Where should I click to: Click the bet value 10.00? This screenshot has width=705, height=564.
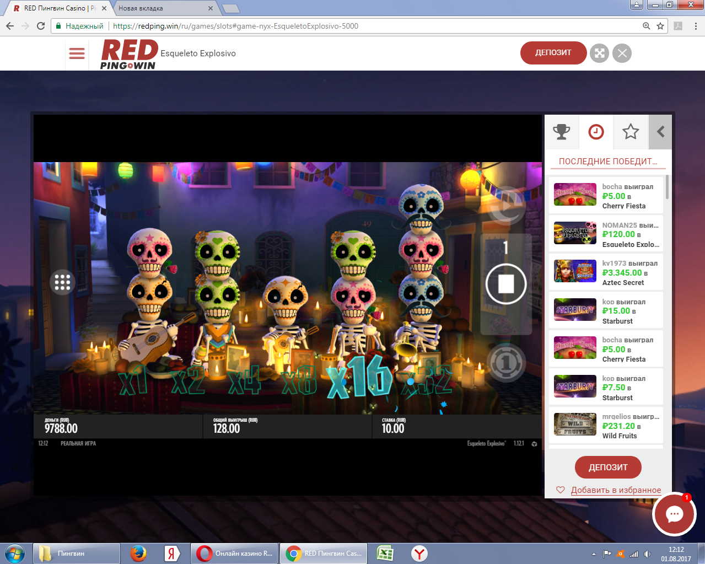click(x=393, y=428)
